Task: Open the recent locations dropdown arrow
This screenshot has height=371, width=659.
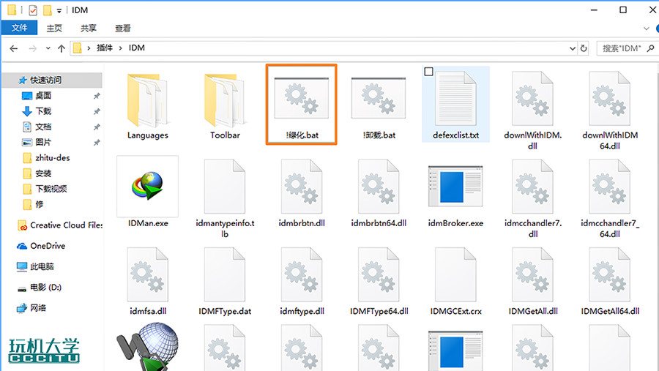Action: point(48,48)
